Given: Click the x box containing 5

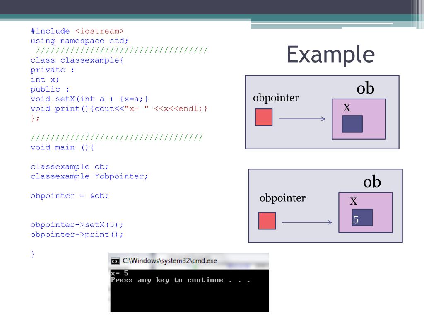Looking at the screenshot, I should pyautogui.click(x=362, y=218).
